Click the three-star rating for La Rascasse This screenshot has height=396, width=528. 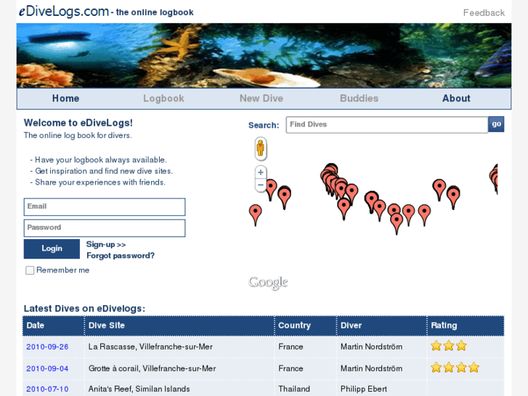coord(449,346)
